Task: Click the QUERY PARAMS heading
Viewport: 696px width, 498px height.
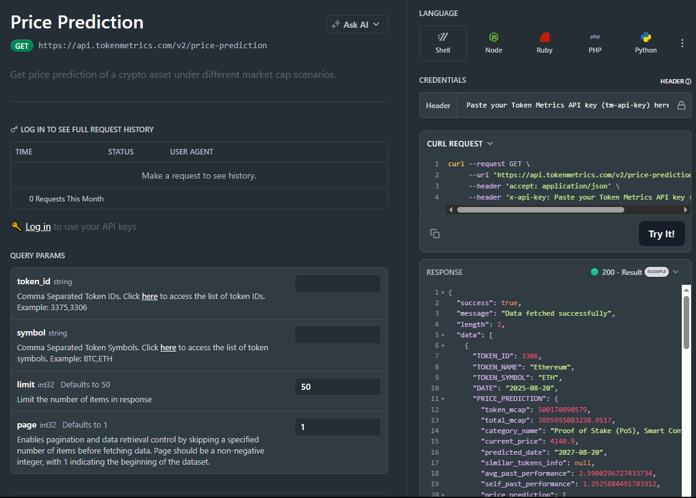Action: (x=38, y=255)
